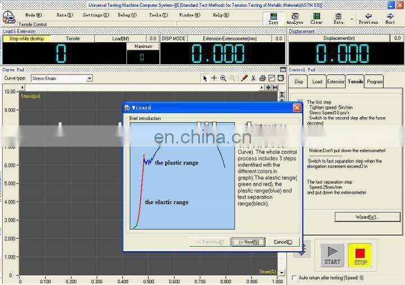Go to Previous using the arrow icon

(368, 18)
